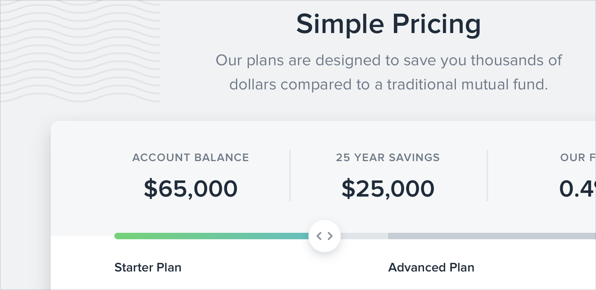The height and width of the screenshot is (290, 596).
Task: Click divider between savings and fee column
Action: click(x=487, y=176)
